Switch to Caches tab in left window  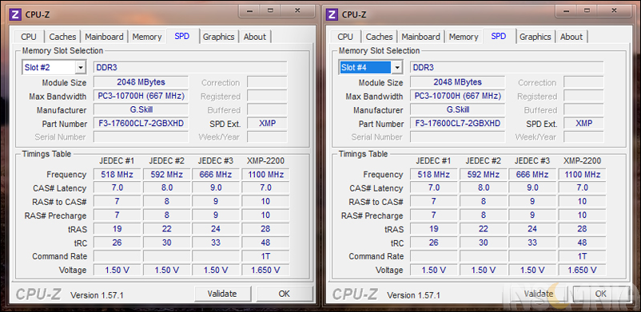point(62,37)
